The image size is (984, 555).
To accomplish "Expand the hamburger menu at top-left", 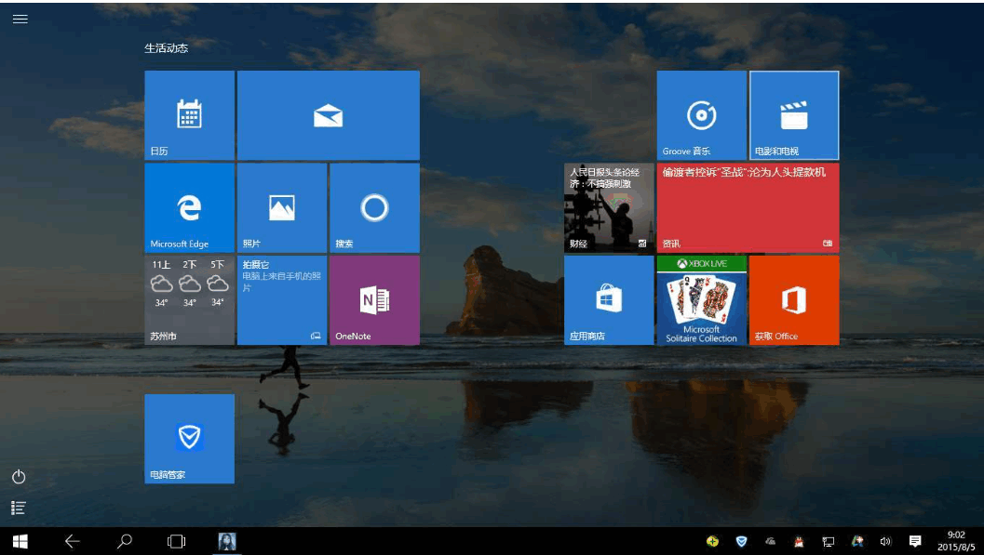I will pyautogui.click(x=20, y=19).
